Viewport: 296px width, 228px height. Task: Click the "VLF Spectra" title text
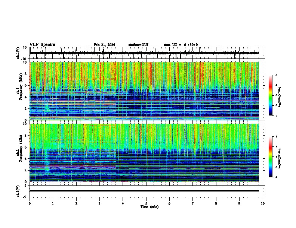coord(42,45)
